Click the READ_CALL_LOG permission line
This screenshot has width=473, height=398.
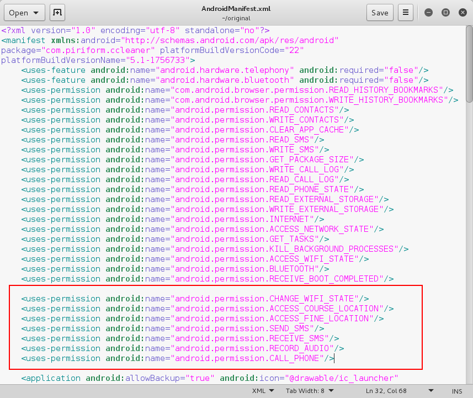pos(185,179)
